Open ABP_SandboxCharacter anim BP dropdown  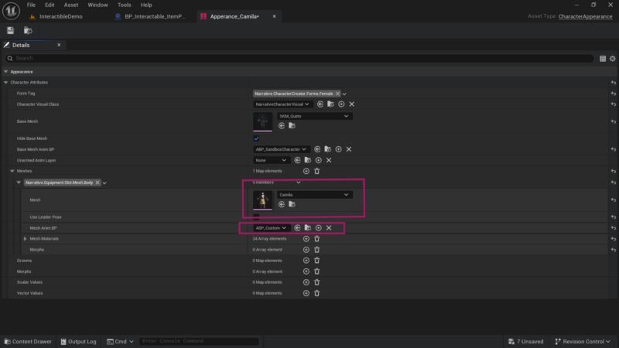281,149
